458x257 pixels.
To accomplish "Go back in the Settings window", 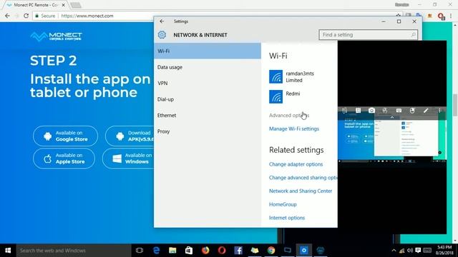I will click(x=162, y=21).
